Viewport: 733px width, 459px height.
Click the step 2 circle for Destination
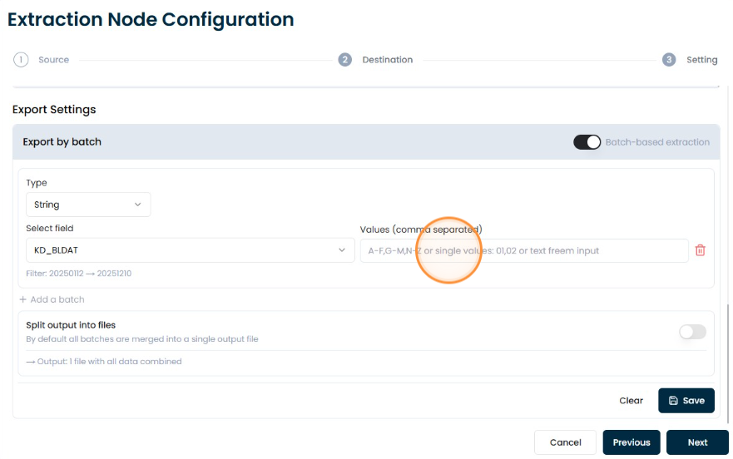(345, 60)
